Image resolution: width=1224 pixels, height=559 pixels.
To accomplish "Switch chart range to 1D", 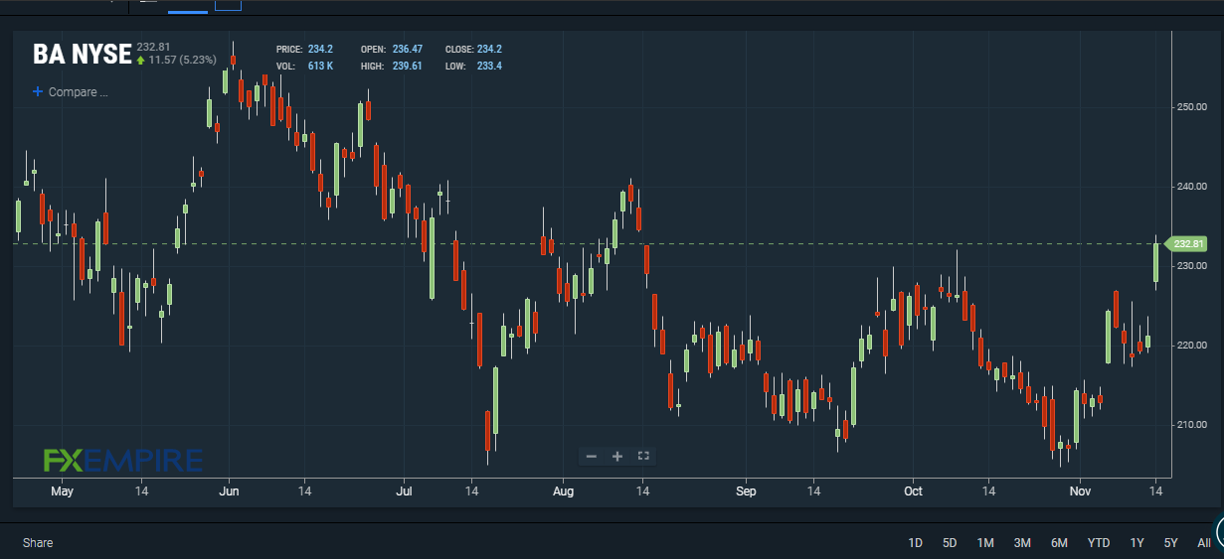I will click(x=916, y=543).
